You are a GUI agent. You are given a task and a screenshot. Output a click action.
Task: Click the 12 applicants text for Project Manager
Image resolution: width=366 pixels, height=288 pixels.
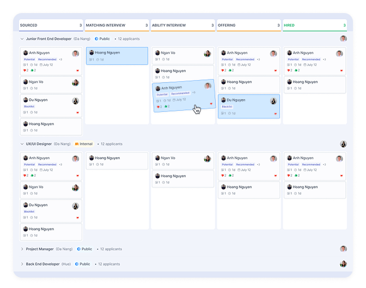[x=111, y=249]
